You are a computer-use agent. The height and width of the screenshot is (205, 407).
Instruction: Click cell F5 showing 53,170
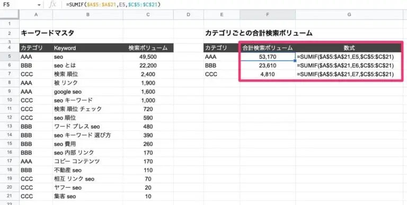pyautogui.click(x=268, y=57)
